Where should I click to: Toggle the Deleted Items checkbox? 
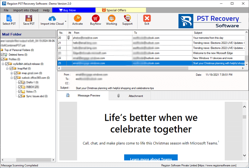tap(3, 54)
